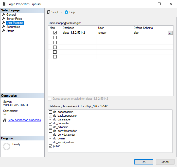This screenshot has height=167, width=177.
Task: Click the blue Help question-mark icon
Action: click(x=66, y=12)
